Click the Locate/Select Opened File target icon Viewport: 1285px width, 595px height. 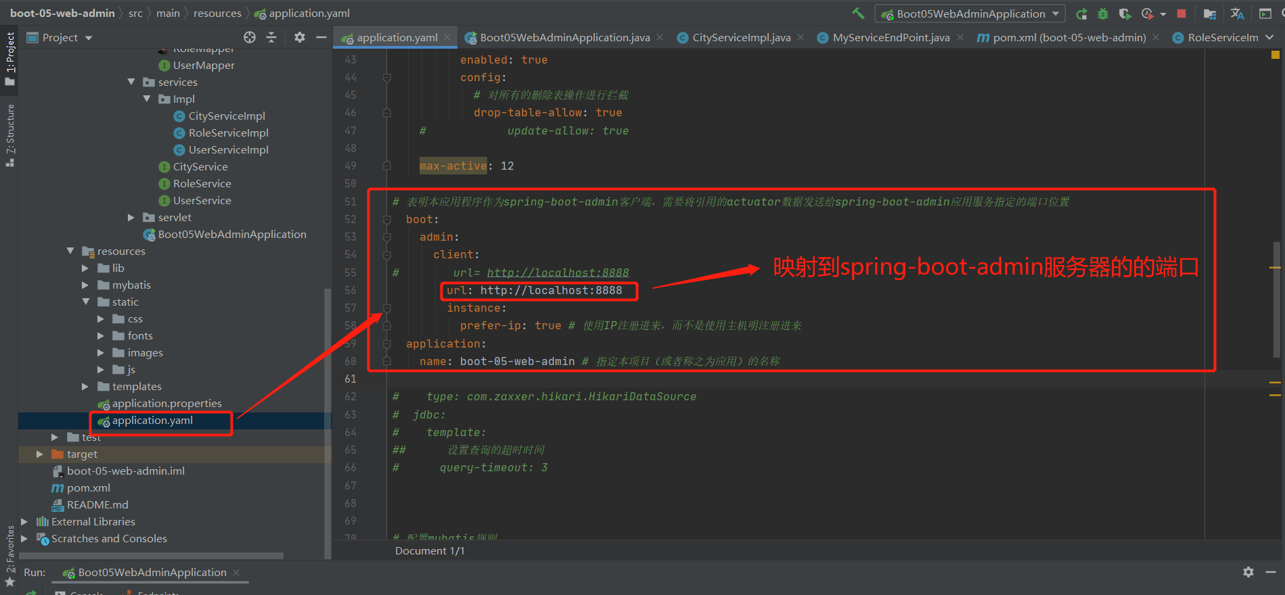[250, 38]
